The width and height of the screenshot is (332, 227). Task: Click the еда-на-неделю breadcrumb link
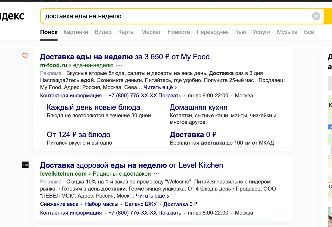(93, 65)
